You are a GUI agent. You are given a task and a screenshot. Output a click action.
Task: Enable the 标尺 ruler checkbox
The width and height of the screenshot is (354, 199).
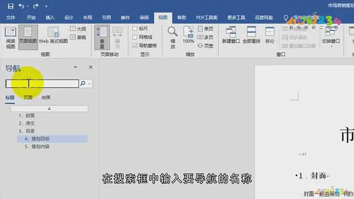135,29
